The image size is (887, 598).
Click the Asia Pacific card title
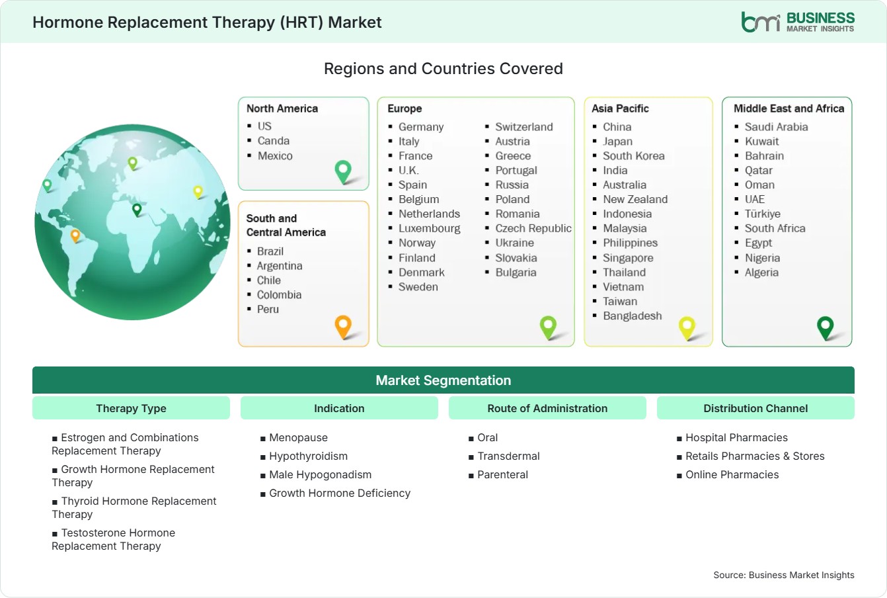(620, 108)
